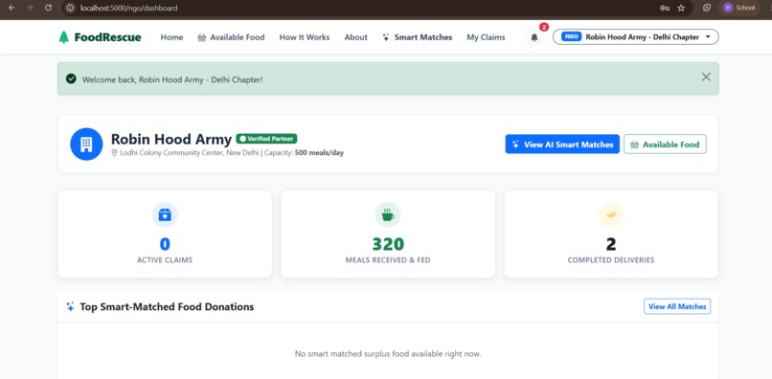
Task: Expand the Robin Hood Army account dropdown
Action: point(636,37)
